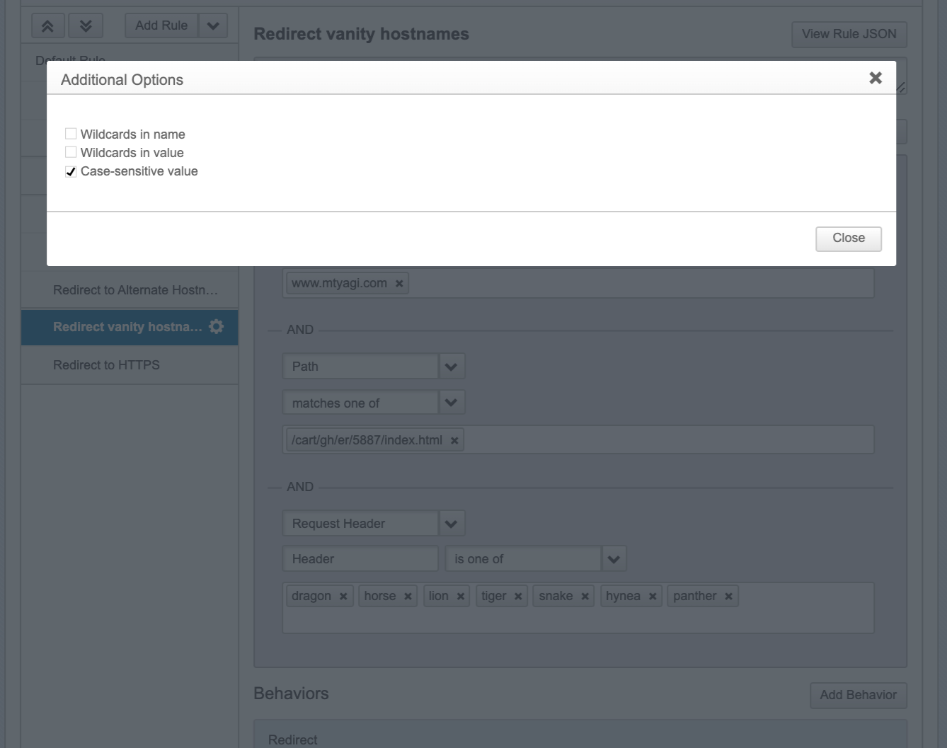Select the Redirect to HTTPS rule

106,365
